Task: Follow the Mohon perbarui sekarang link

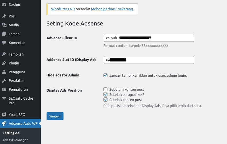Action: click(x=112, y=9)
